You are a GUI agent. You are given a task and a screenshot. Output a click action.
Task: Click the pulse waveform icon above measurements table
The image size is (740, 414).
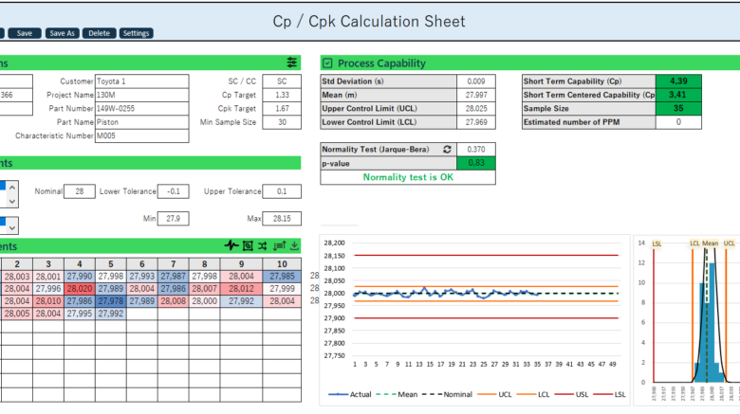point(231,245)
